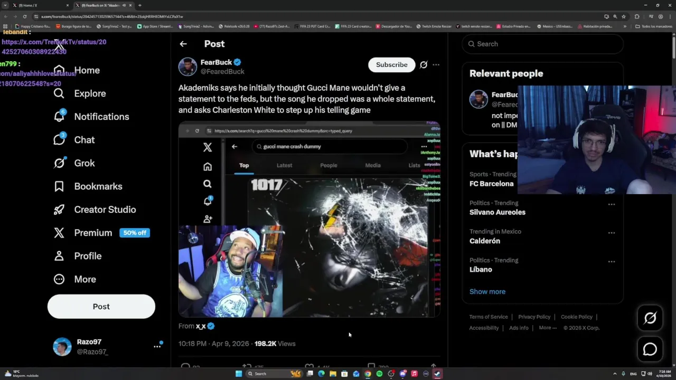Click the 10:18 PM Apr 9 timestamp
This screenshot has width=676, height=380.
[x=213, y=344]
